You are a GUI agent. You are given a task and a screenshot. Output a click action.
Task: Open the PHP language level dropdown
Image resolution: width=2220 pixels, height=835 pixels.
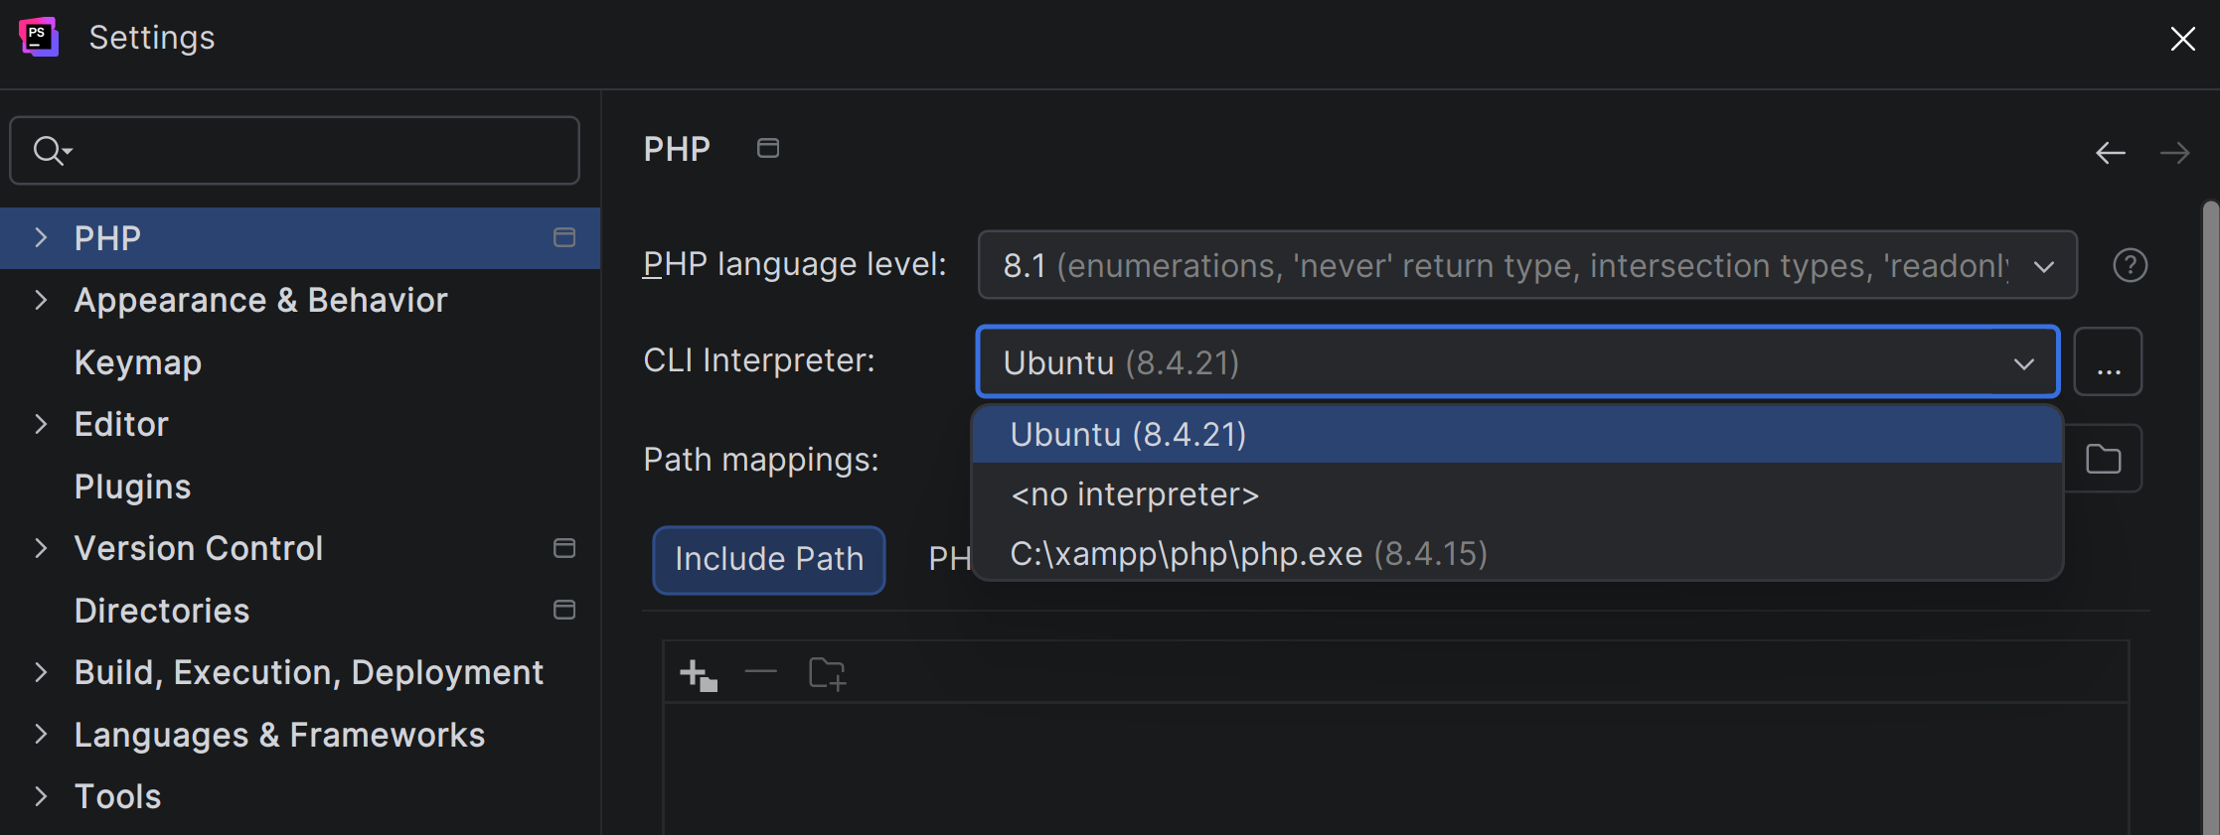pos(1527,265)
